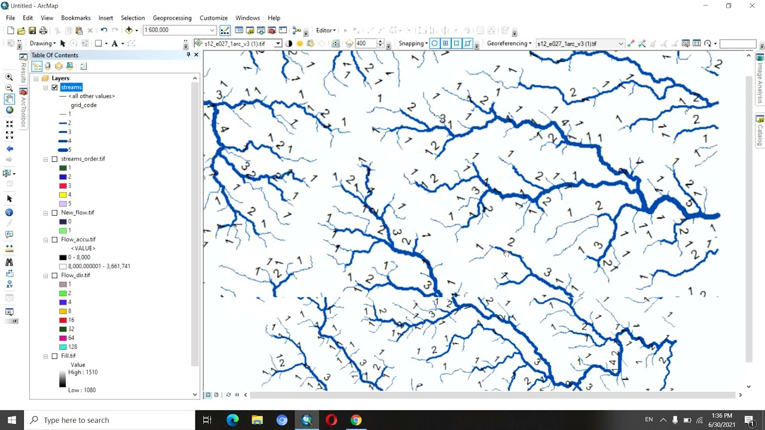The height and width of the screenshot is (430, 765).
Task: List By Drawing Order button
Action: 37,66
